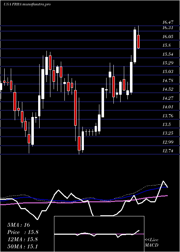Click inside the MACD inset chart
This screenshot has width=180, height=252.
99,234
